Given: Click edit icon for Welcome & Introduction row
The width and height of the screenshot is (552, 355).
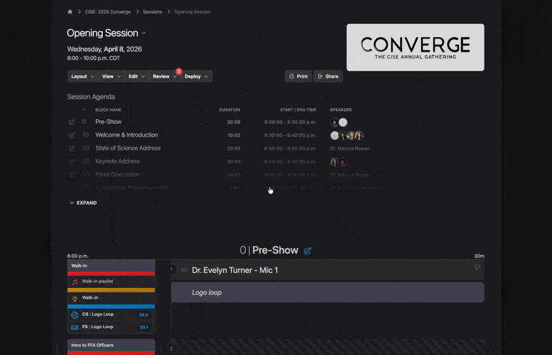Looking at the screenshot, I should coord(72,135).
